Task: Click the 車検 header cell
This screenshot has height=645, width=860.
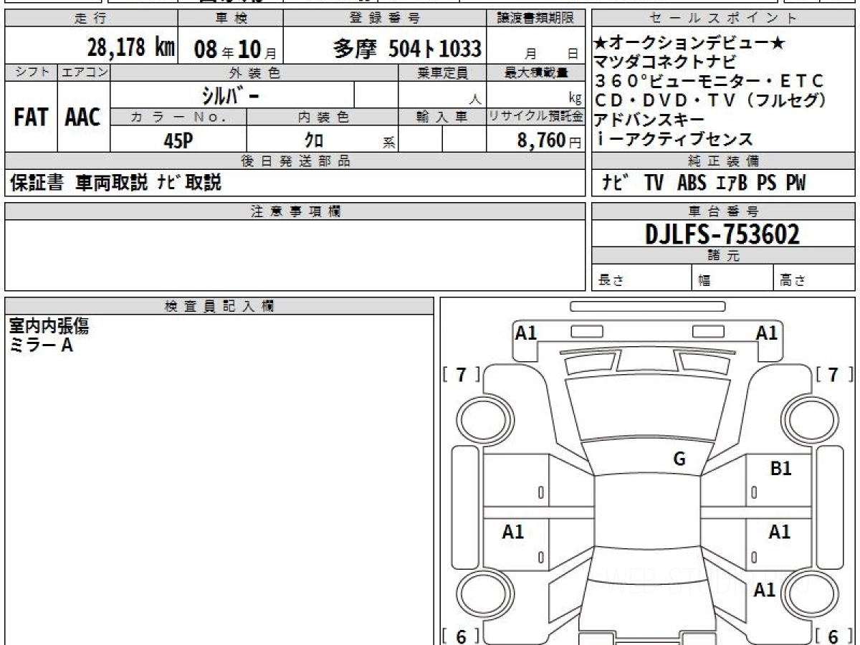Action: pos(230,19)
